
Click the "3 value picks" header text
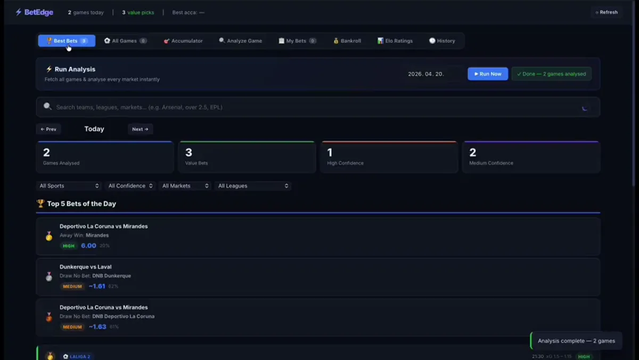[x=138, y=12]
